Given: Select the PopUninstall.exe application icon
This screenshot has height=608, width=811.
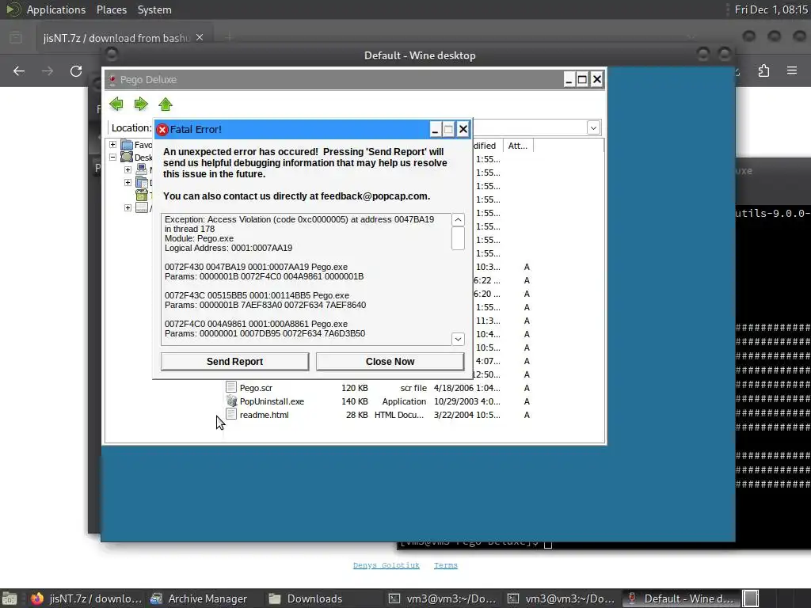Looking at the screenshot, I should (x=231, y=401).
